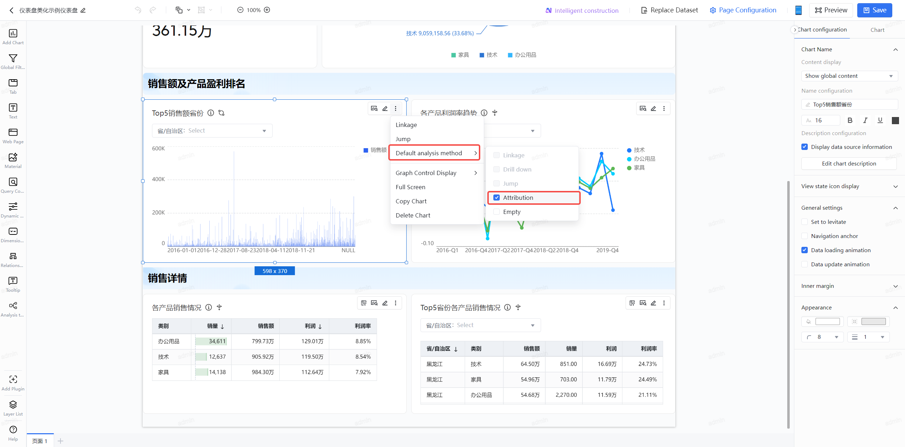This screenshot has width=905, height=447.
Task: Open the Relationship tool
Action: (x=13, y=260)
